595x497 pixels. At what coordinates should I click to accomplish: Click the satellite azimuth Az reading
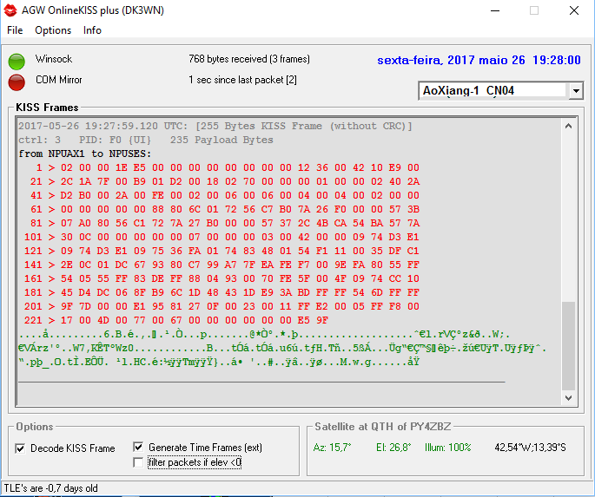point(332,448)
